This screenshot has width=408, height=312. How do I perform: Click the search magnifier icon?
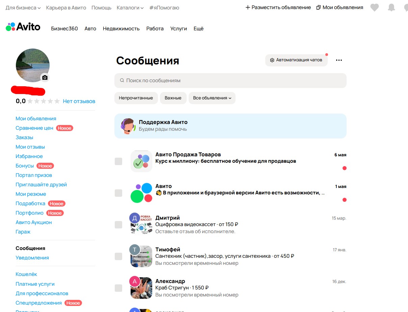122,81
